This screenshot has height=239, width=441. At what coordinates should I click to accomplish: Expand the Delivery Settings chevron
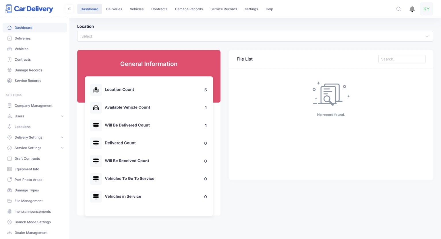point(62,137)
